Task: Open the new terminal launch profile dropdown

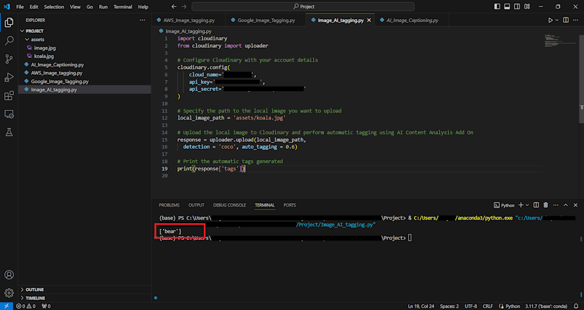Action: [x=527, y=205]
